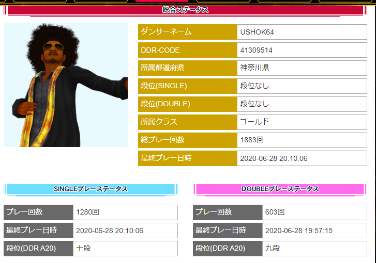This screenshot has height=263, width=376.
Task: Click the ダンサーネーム label cell
Action: (188, 32)
